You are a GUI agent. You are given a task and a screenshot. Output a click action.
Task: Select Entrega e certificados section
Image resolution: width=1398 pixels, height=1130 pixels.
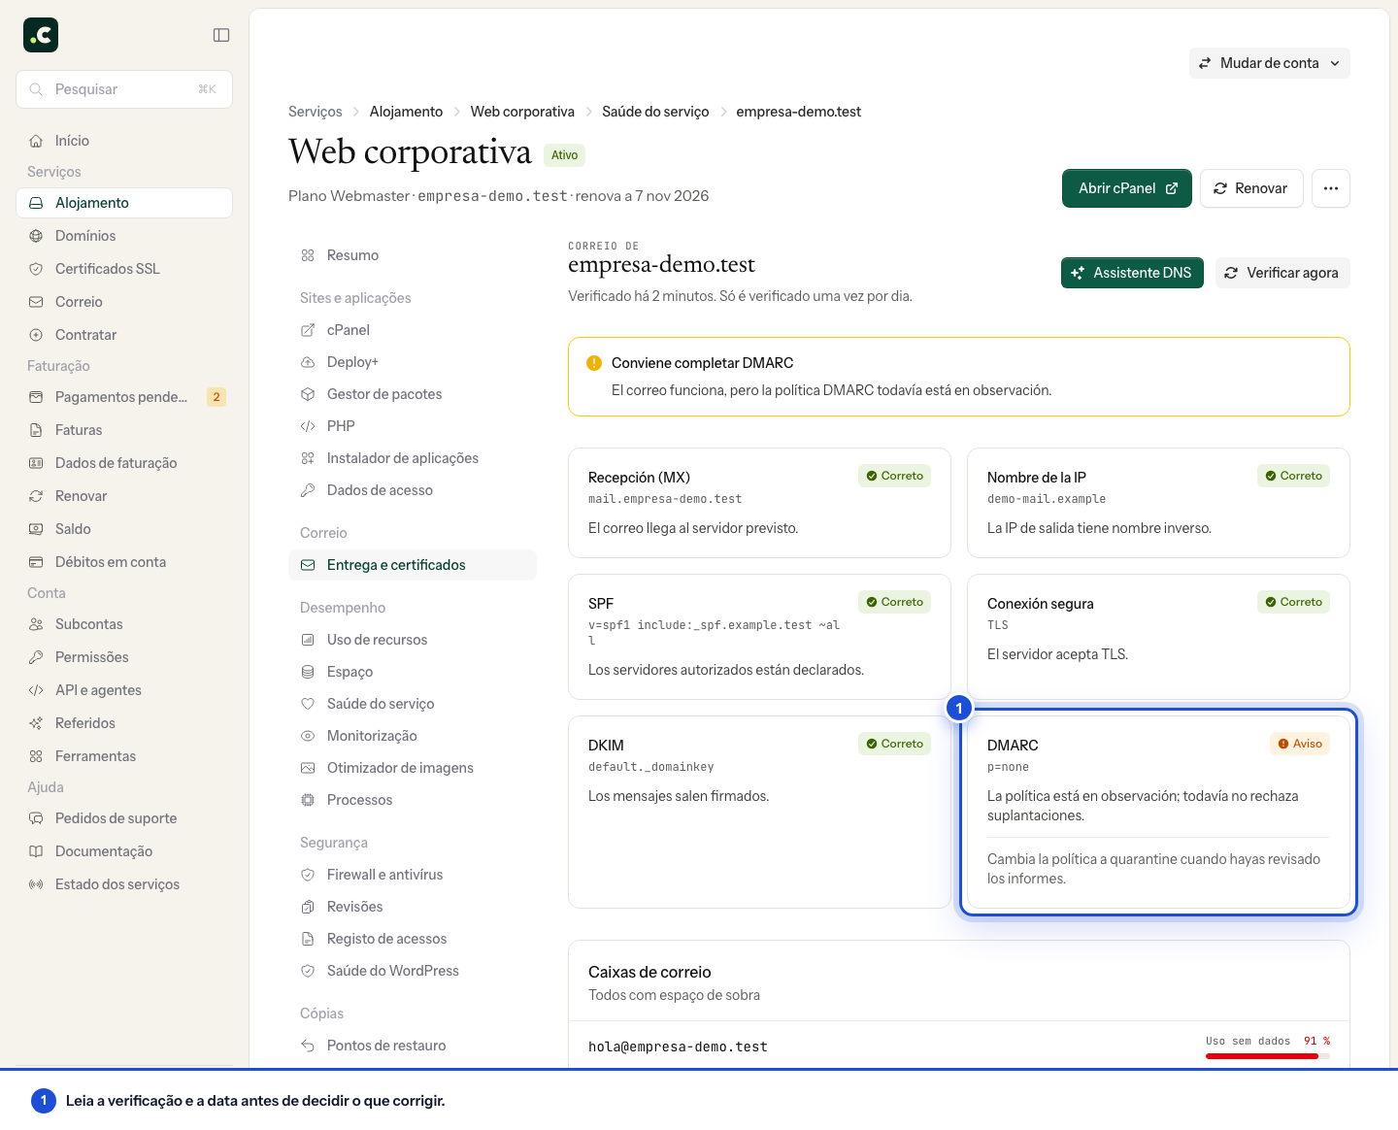pyautogui.click(x=413, y=565)
